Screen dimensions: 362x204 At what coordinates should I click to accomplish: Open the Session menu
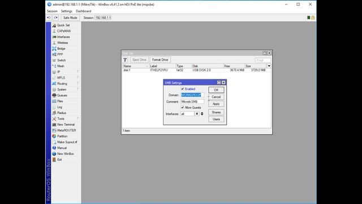pos(52,11)
